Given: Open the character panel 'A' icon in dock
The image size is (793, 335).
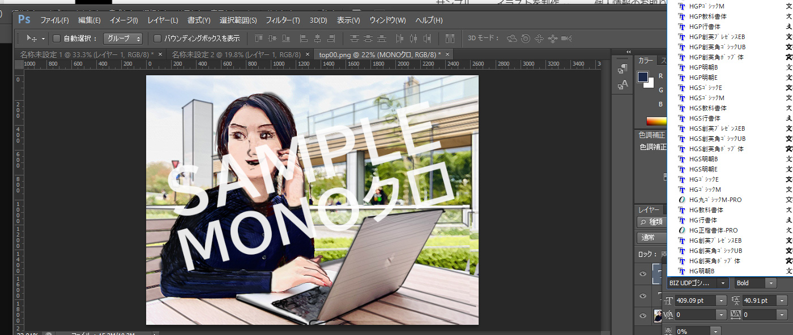Looking at the screenshot, I should [623, 84].
